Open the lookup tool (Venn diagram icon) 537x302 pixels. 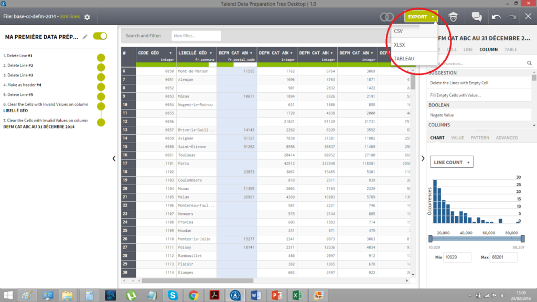point(388,16)
